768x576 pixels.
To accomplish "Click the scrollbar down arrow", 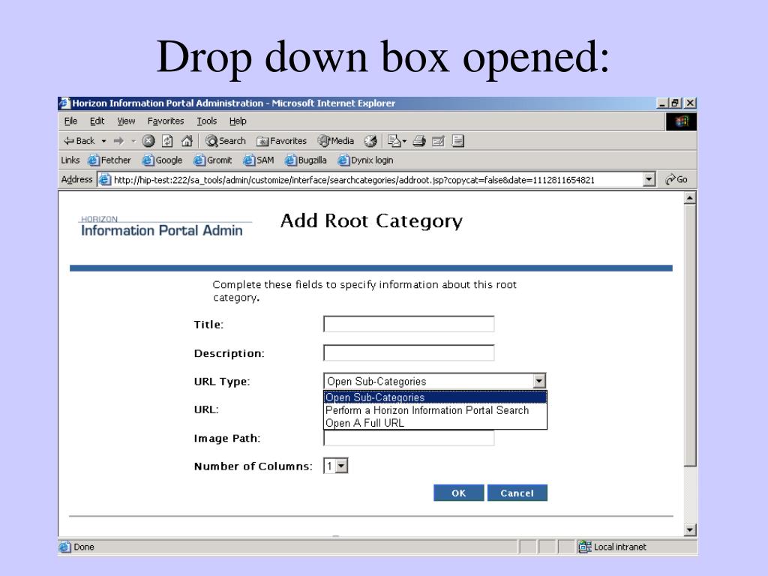I will 690,529.
